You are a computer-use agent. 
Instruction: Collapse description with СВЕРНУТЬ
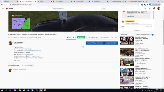point(17,60)
